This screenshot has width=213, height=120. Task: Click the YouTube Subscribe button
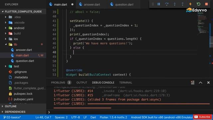[202, 117]
